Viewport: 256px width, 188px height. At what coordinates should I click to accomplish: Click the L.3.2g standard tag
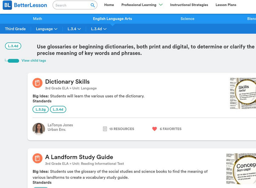41,109
